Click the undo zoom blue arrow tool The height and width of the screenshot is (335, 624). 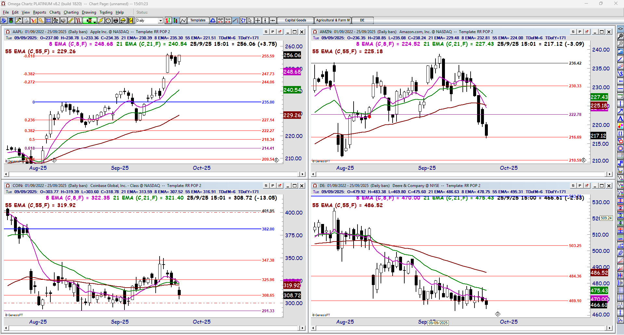[x=620, y=51]
